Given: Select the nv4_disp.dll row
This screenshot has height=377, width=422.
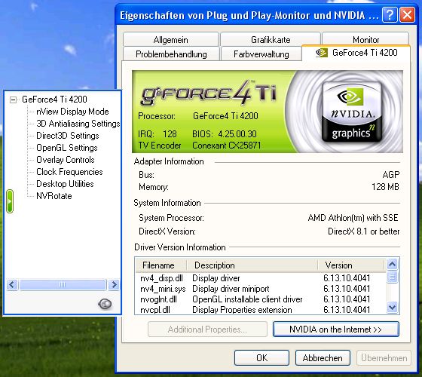Looking at the screenshot, I should [260, 278].
